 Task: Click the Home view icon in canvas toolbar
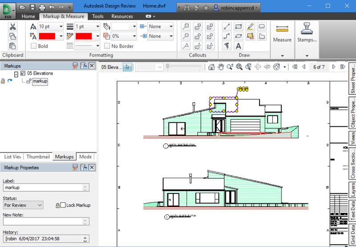point(211,67)
